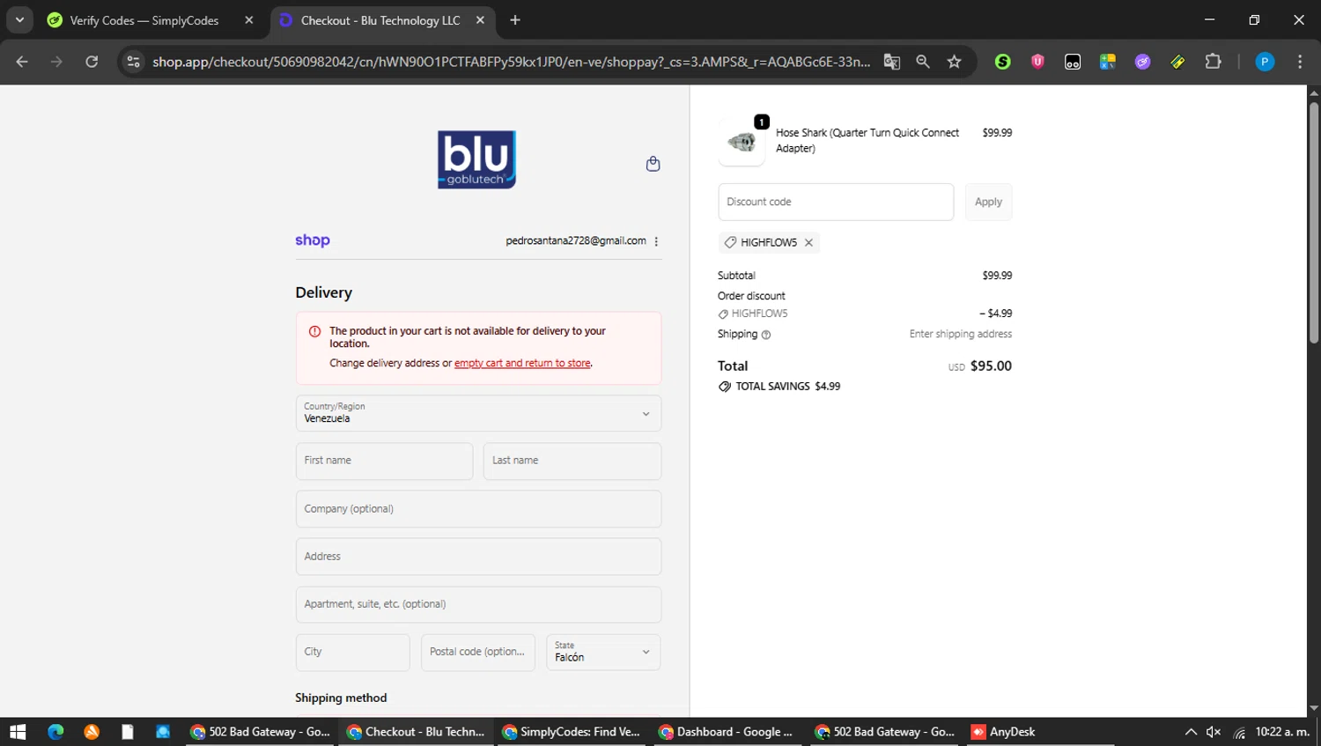The height and width of the screenshot is (746, 1321).
Task: Open the white document app in taskbar
Action: coord(128,732)
